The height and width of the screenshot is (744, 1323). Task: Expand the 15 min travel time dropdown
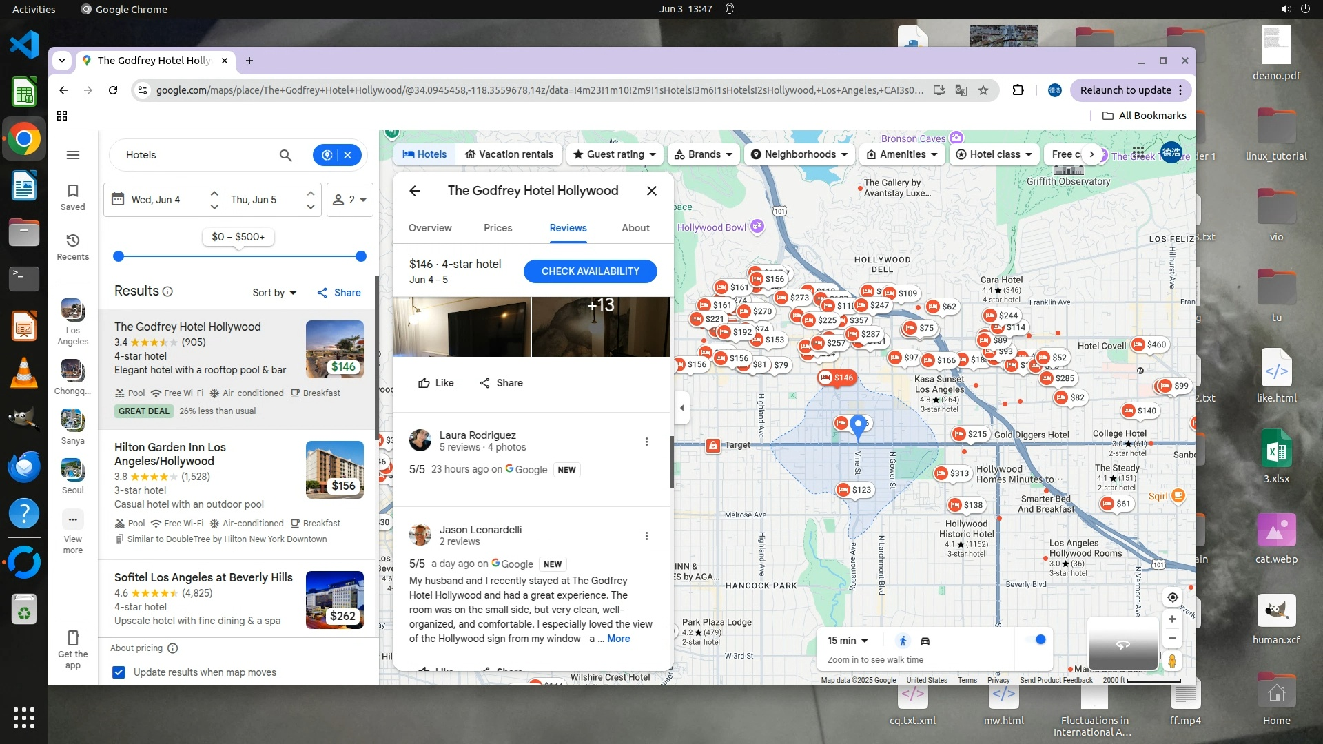point(848,641)
